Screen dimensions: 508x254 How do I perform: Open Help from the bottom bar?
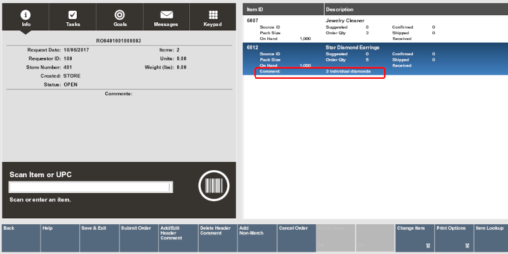click(x=60, y=238)
